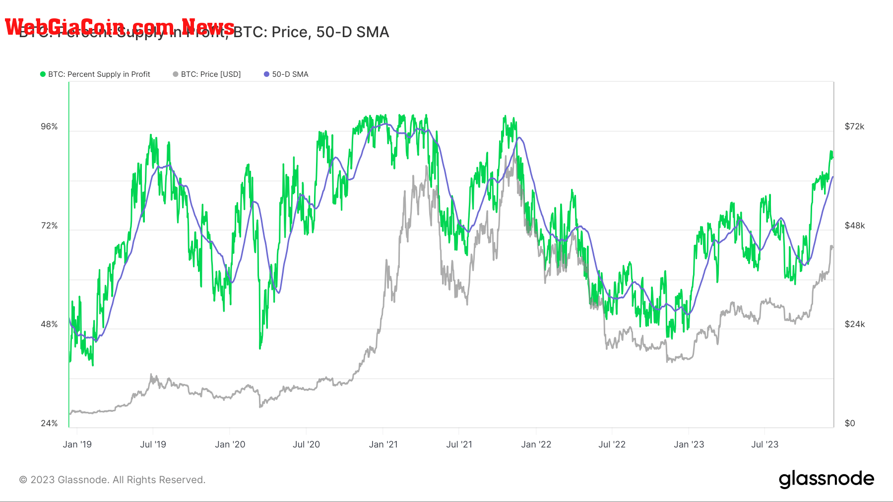Click the Jan '23 date label
This screenshot has height=502, width=893.
(689, 445)
